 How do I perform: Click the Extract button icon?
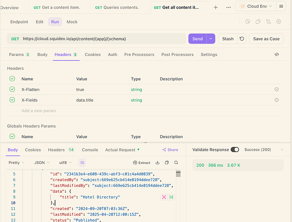(x=142, y=163)
